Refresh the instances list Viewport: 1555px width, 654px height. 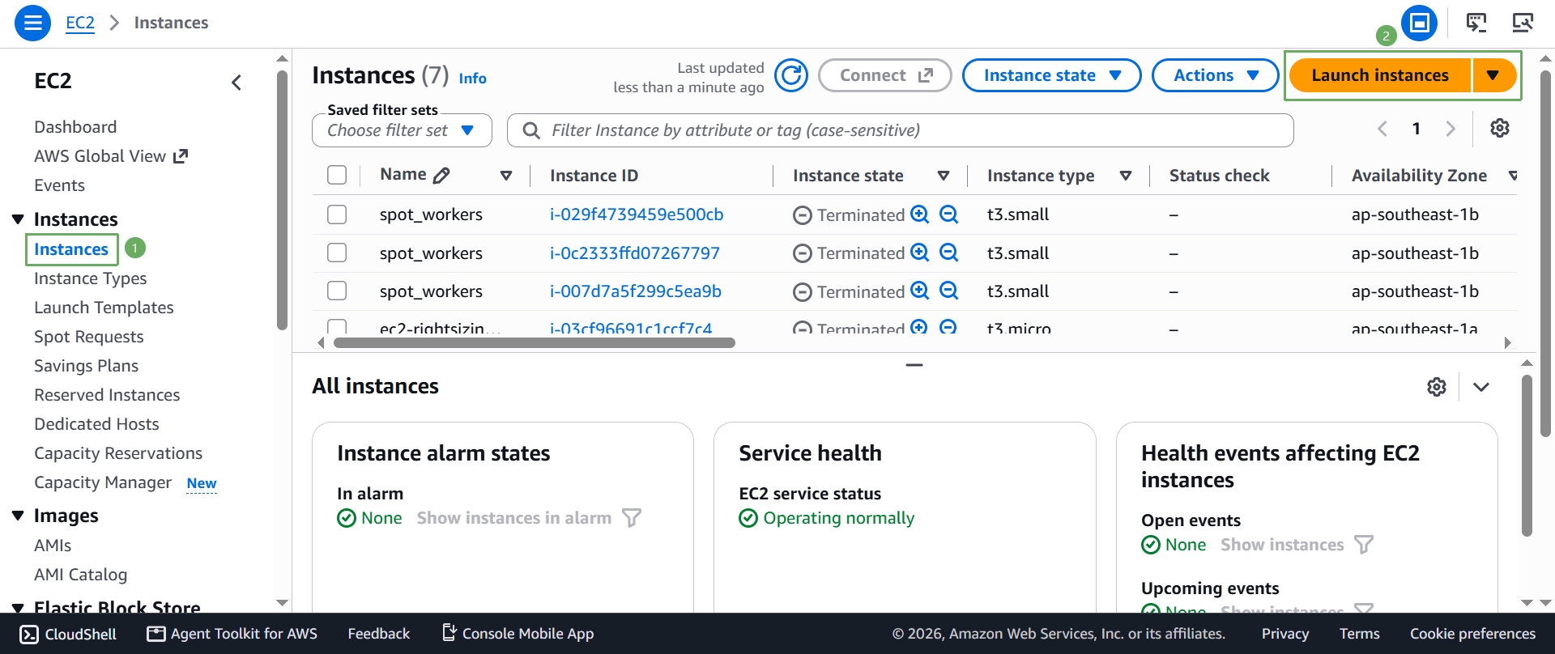pos(791,75)
